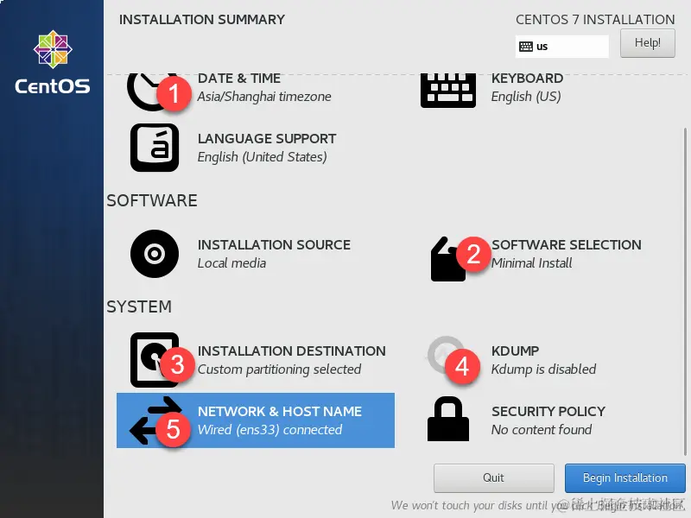The height and width of the screenshot is (518, 691).
Task: Click the Installation Source disc icon
Action: (155, 254)
